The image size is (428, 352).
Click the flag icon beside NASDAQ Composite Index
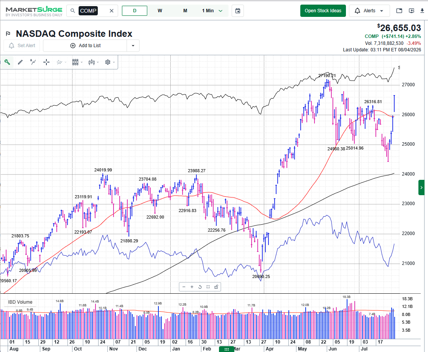pyautogui.click(x=8, y=34)
